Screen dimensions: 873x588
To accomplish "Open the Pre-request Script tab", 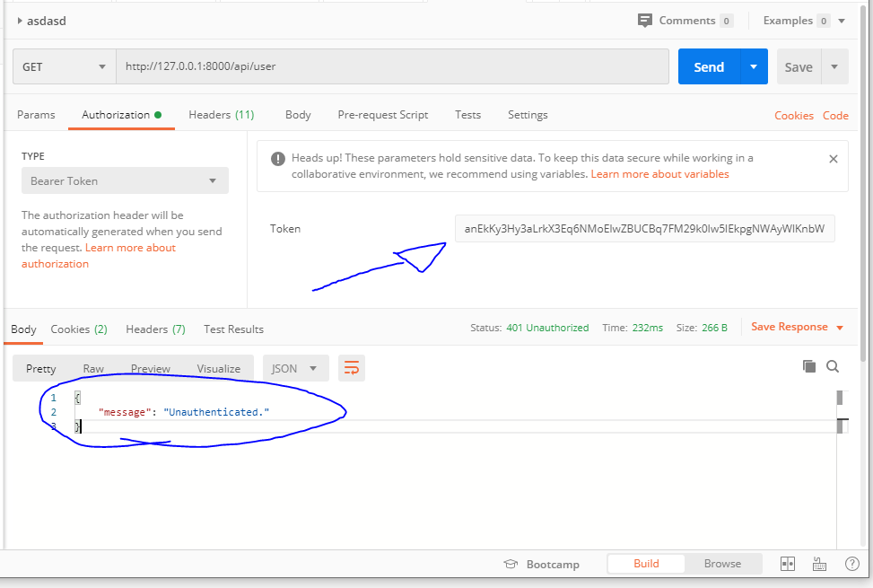I will tap(382, 115).
